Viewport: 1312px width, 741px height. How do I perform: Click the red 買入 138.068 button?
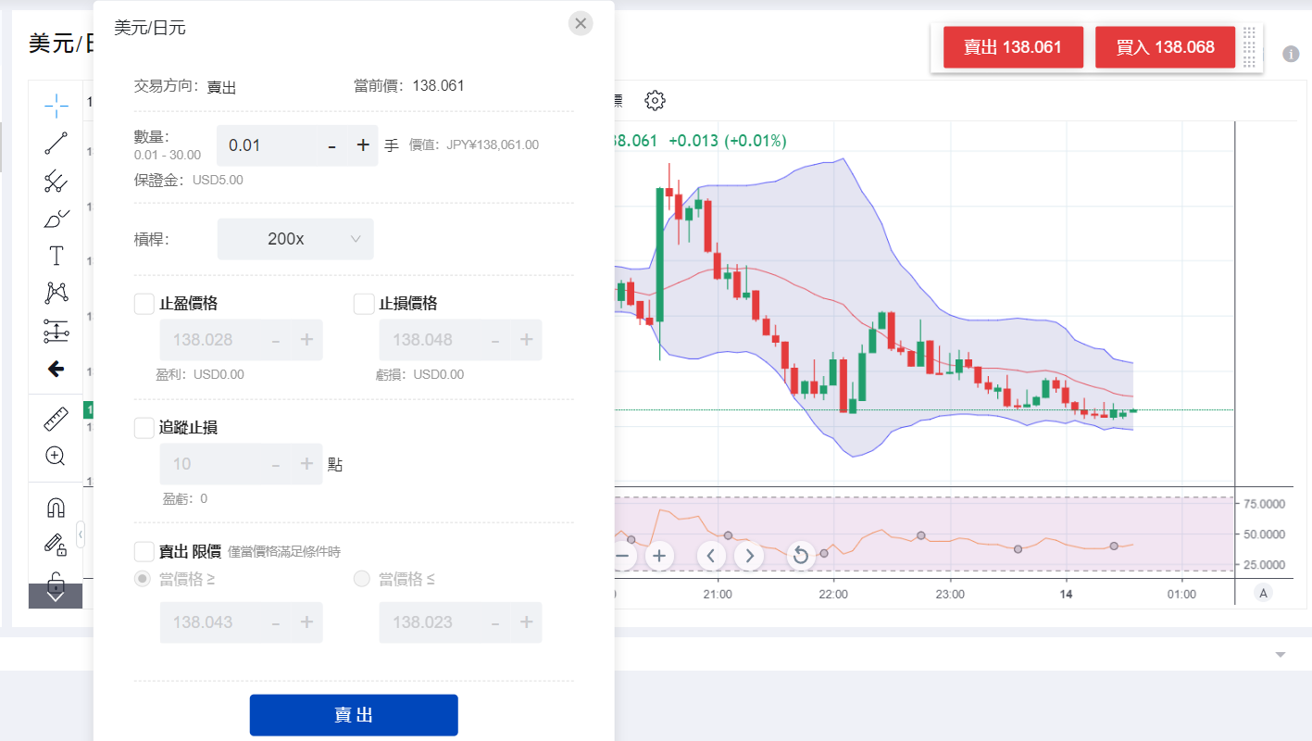[x=1165, y=47]
